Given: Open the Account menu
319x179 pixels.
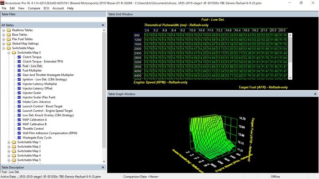Looking at the screenshot, I should tap(58, 8).
